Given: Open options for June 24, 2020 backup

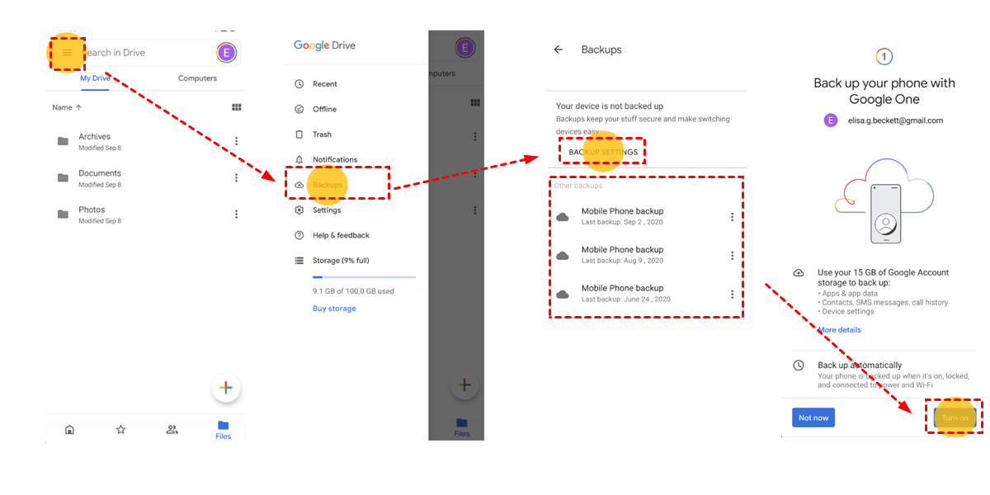Looking at the screenshot, I should [x=732, y=294].
